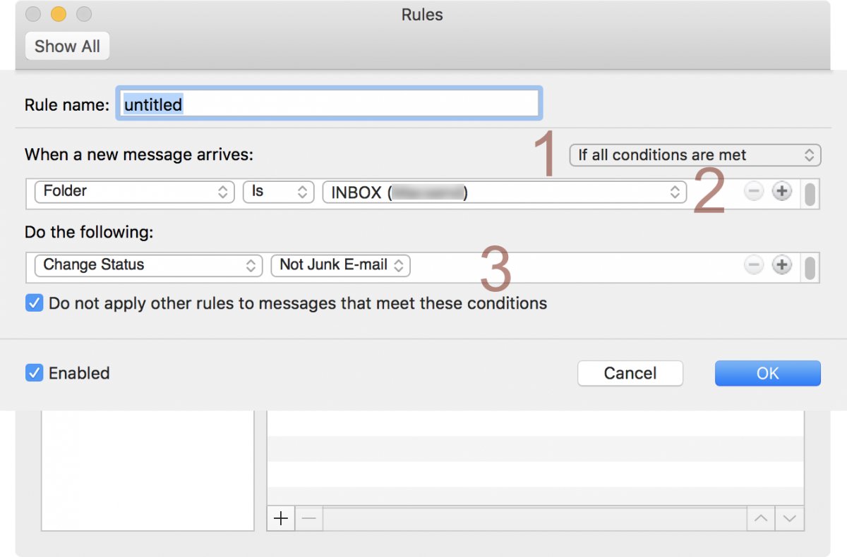
Task: Open the INBOX folder selection dropdown
Action: click(504, 192)
